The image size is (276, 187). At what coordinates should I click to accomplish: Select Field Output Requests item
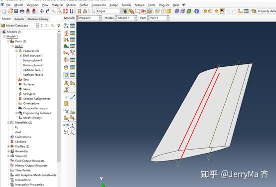(29, 161)
